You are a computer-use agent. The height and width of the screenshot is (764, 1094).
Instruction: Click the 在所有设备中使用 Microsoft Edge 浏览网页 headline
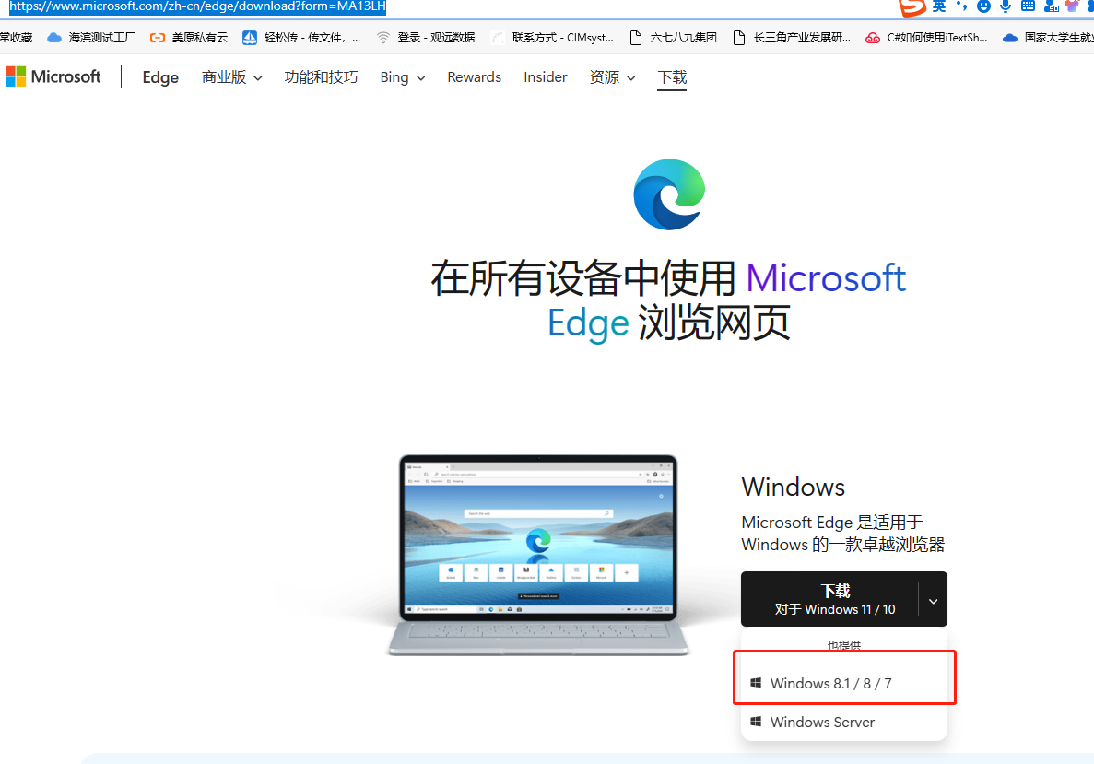(x=668, y=300)
